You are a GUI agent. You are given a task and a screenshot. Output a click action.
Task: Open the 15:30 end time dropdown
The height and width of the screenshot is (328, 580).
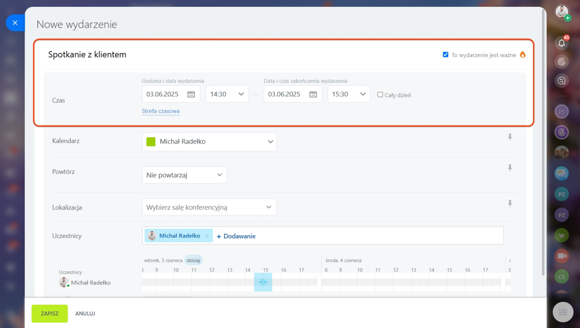coord(349,94)
